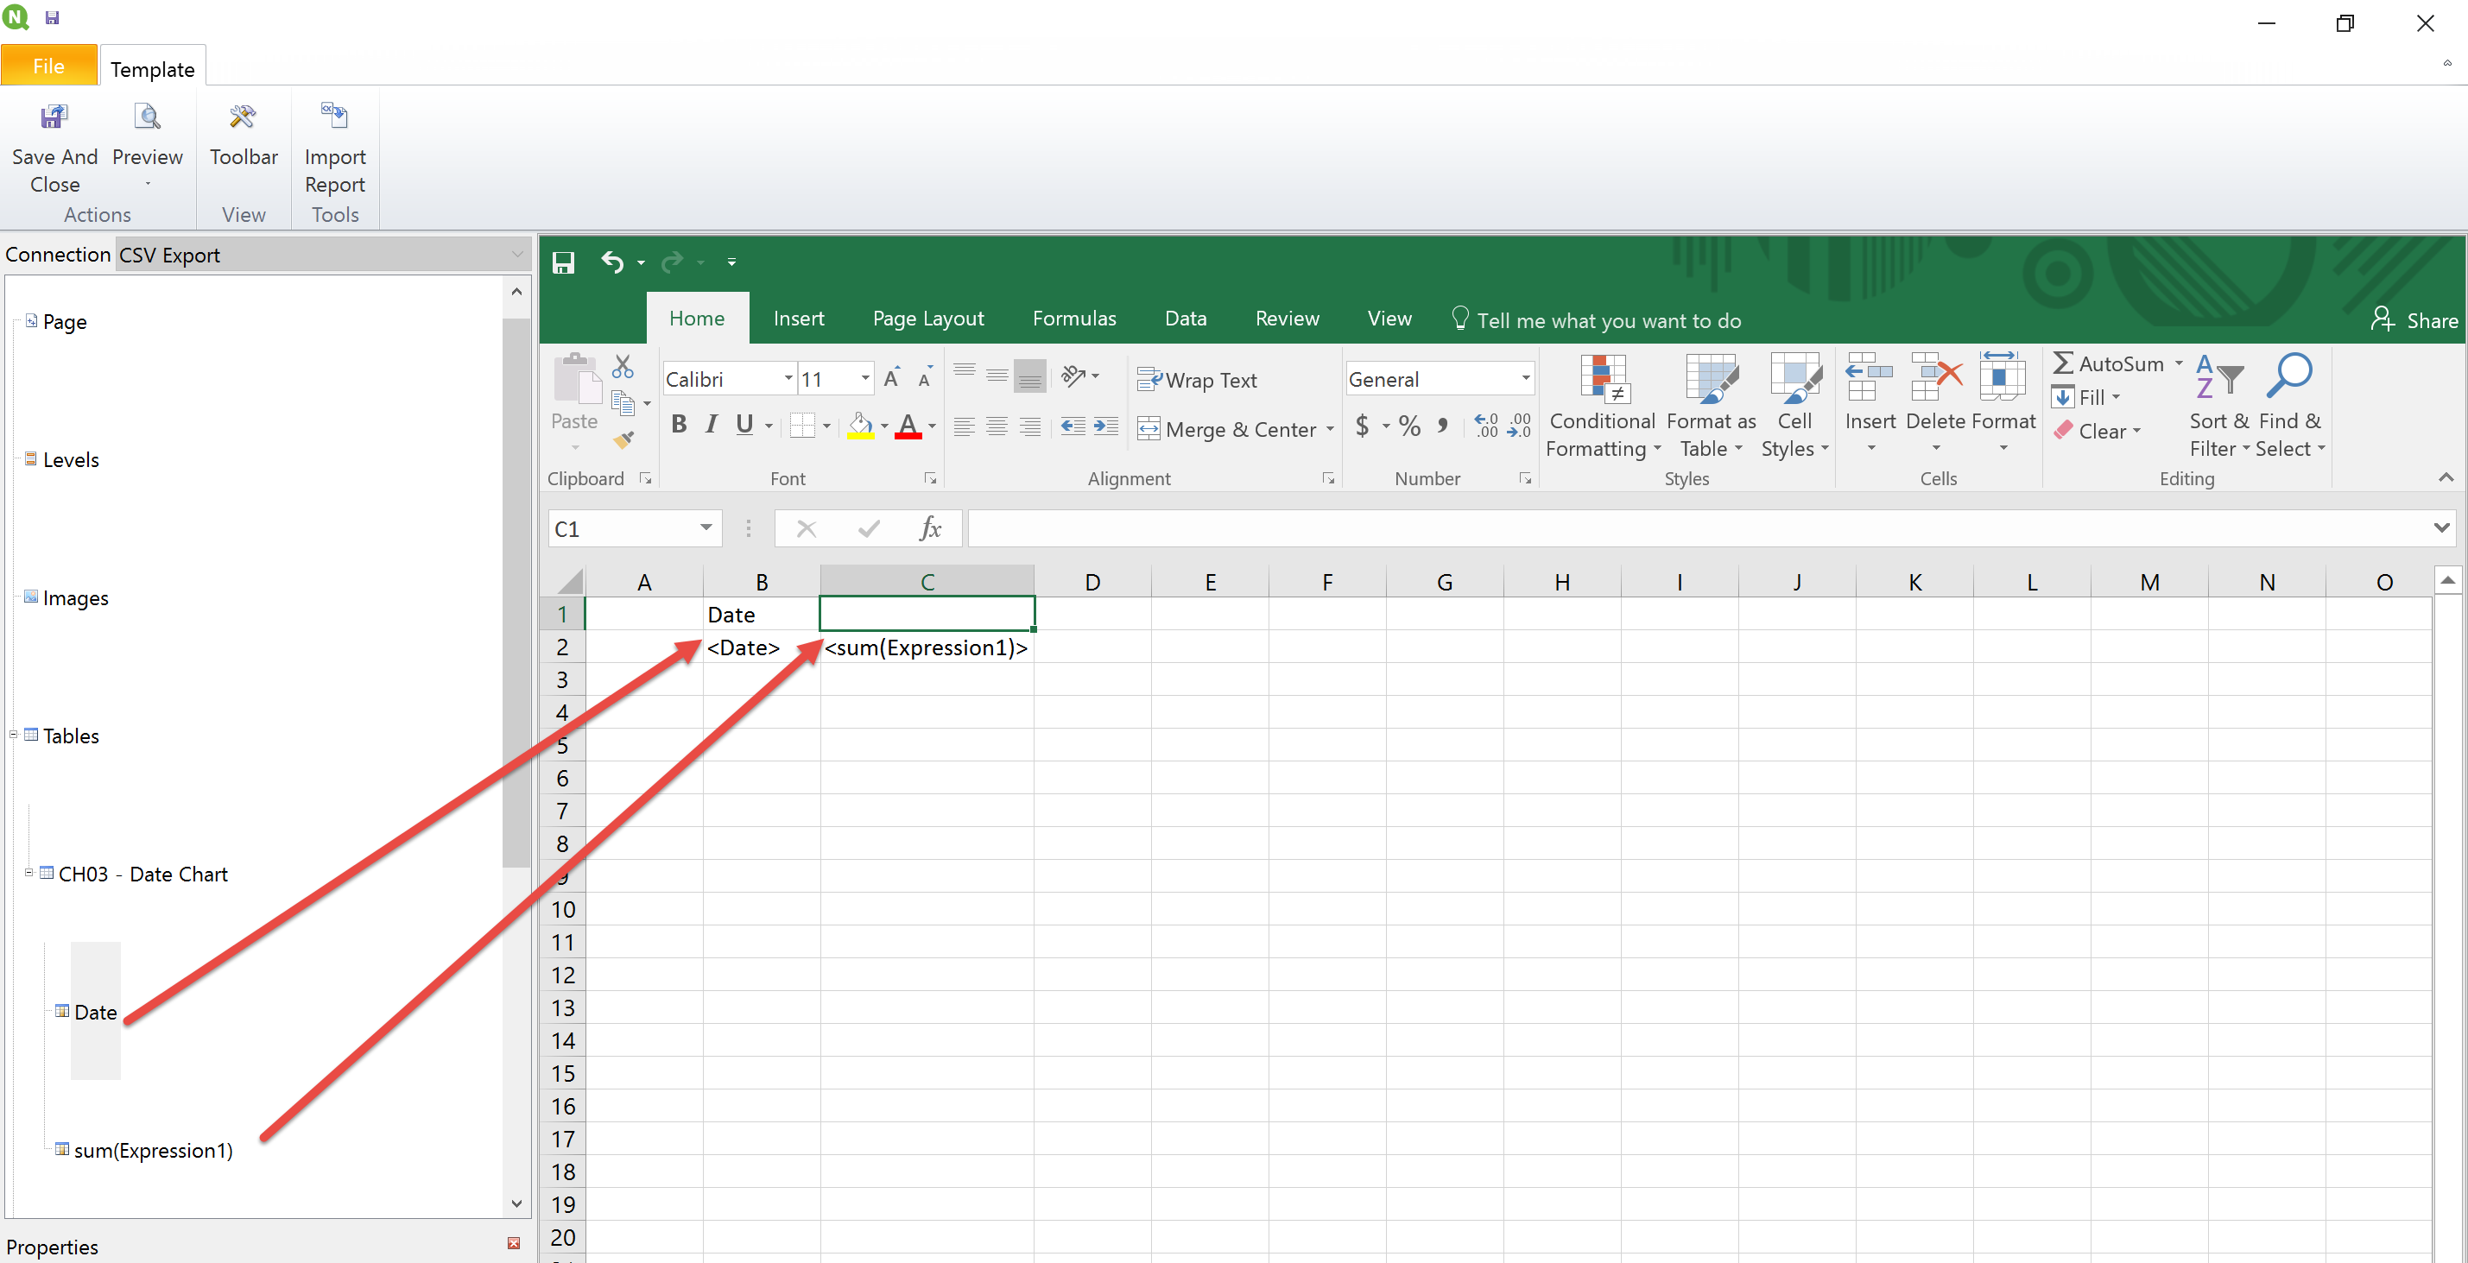Apply the yellow fill color
The height and width of the screenshot is (1263, 2468).
pos(859,426)
